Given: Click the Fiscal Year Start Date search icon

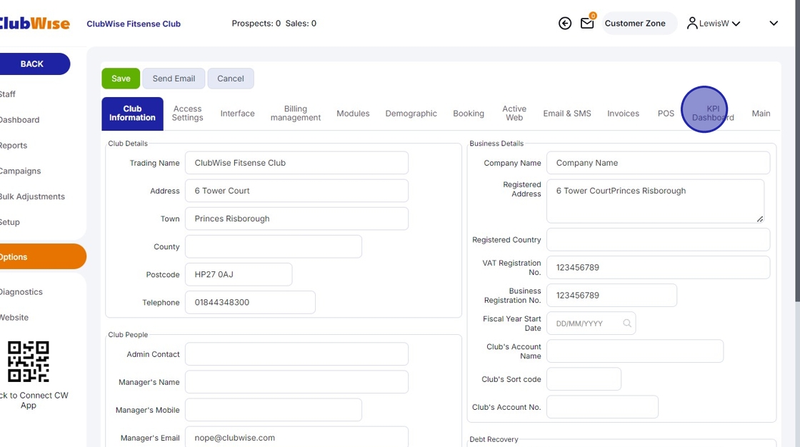Looking at the screenshot, I should [x=627, y=323].
